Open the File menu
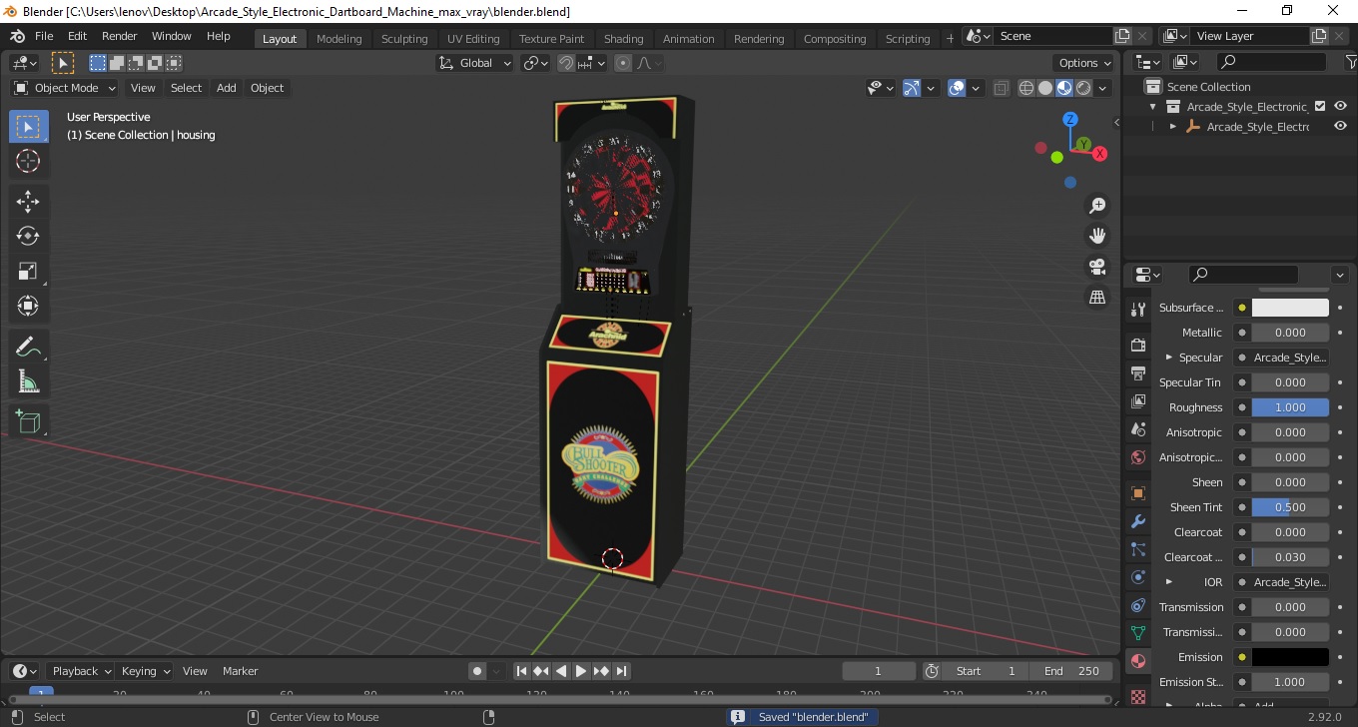Viewport: 1358px width, 727px height. pyautogui.click(x=44, y=36)
